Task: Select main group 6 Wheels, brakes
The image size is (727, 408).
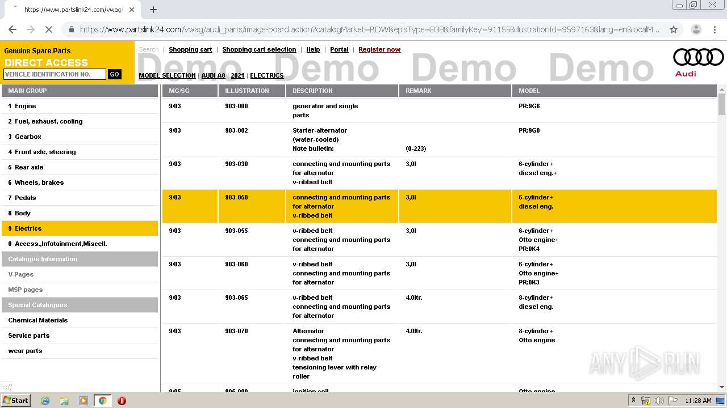Action: click(x=80, y=182)
